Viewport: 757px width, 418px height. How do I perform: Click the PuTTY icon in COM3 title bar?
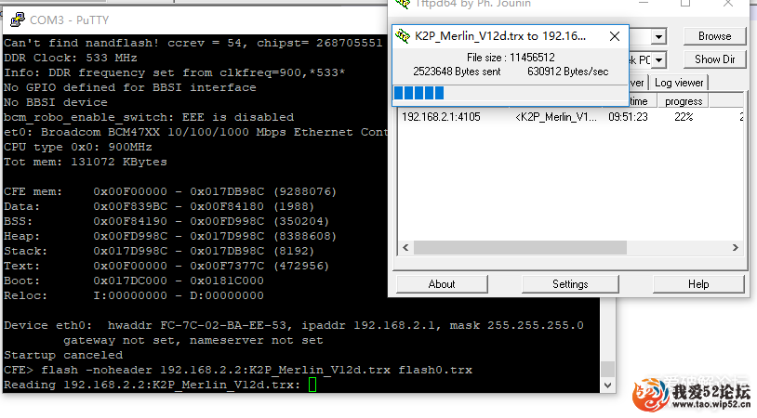tap(18, 20)
